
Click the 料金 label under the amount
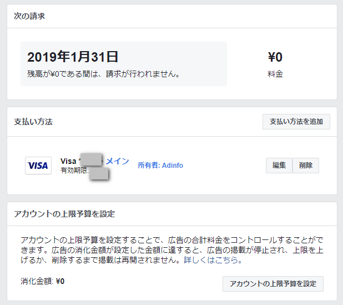coord(275,74)
